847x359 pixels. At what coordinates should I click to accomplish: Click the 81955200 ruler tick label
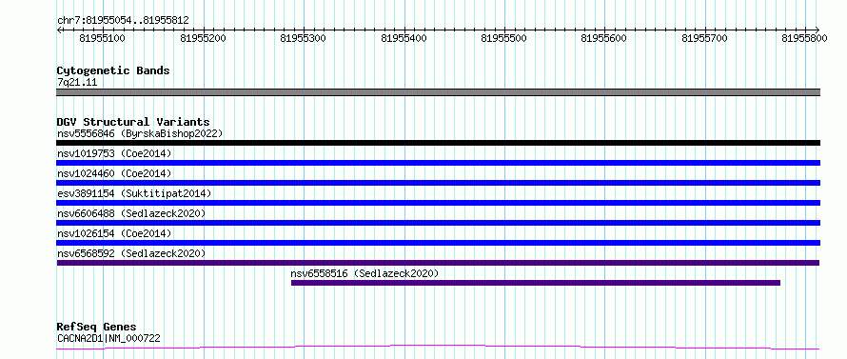[203, 38]
